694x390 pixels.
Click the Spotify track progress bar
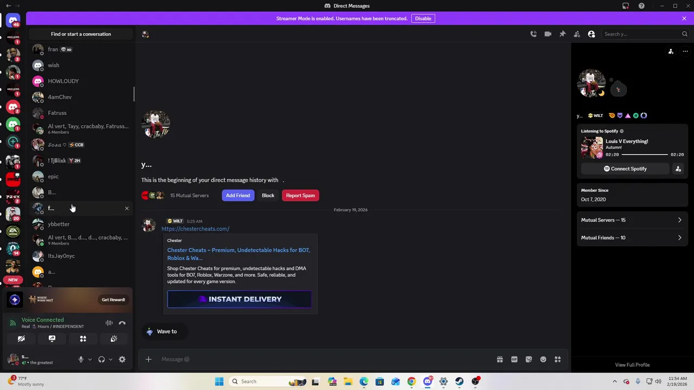pos(645,154)
